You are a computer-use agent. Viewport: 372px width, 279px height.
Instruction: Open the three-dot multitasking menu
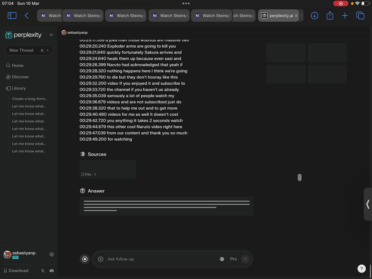click(x=186, y=3)
